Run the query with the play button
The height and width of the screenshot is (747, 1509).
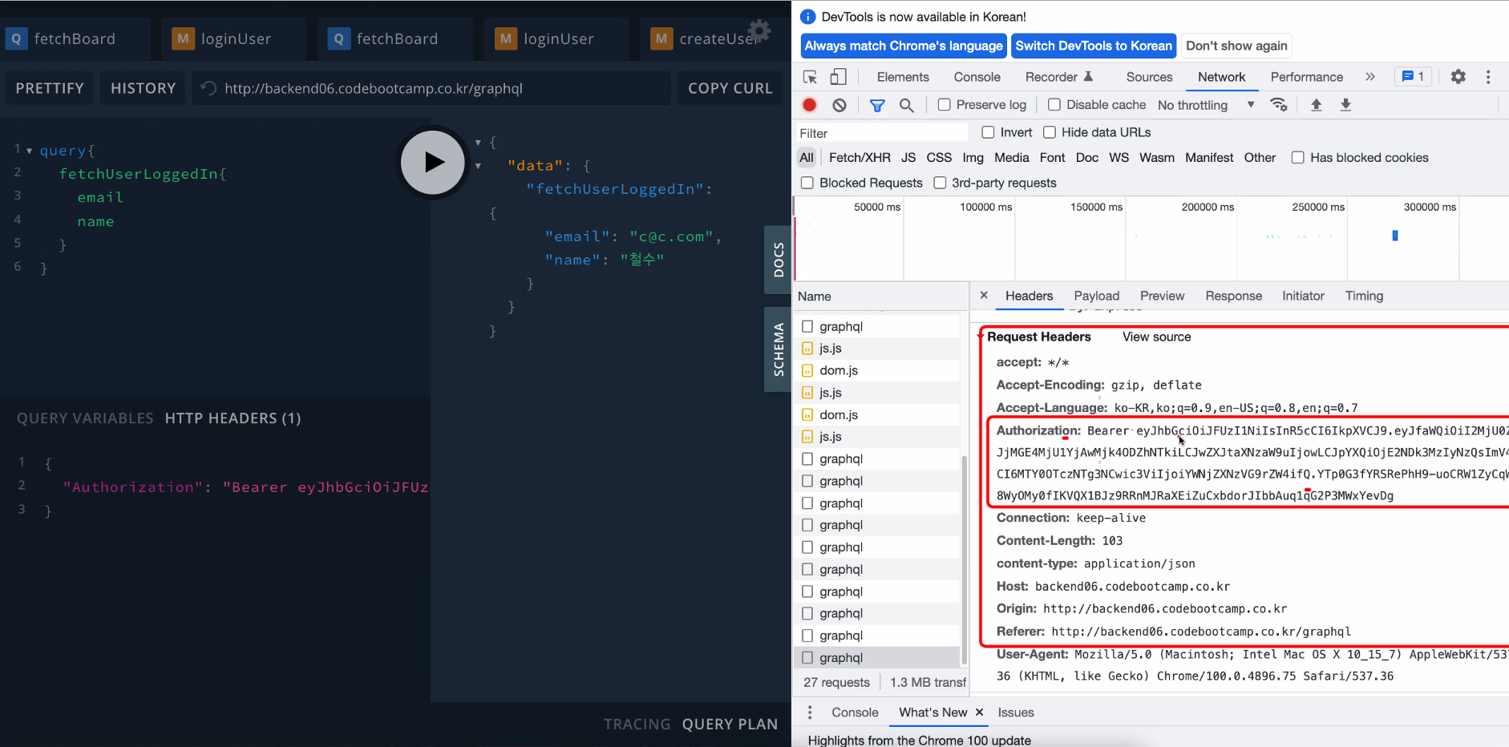click(x=433, y=163)
